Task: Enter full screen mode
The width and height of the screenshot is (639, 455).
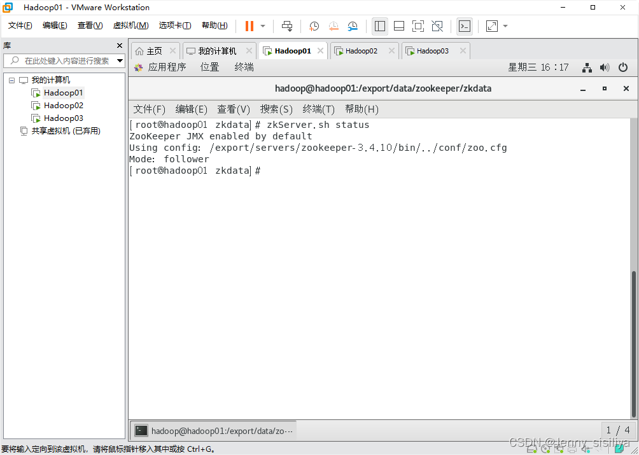Action: coord(418,26)
